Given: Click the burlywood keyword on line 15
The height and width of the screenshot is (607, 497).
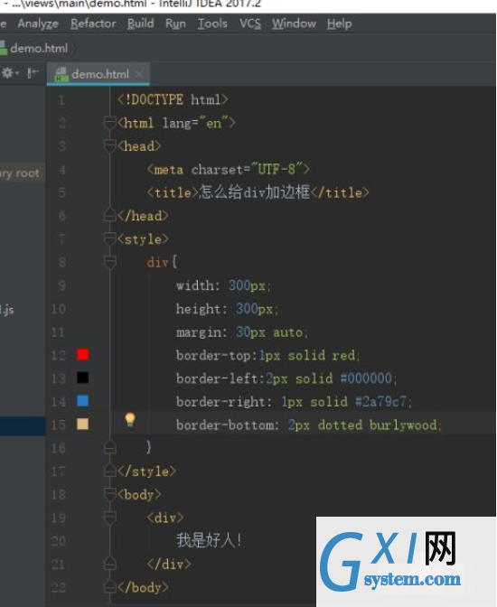Looking at the screenshot, I should pos(403,425).
